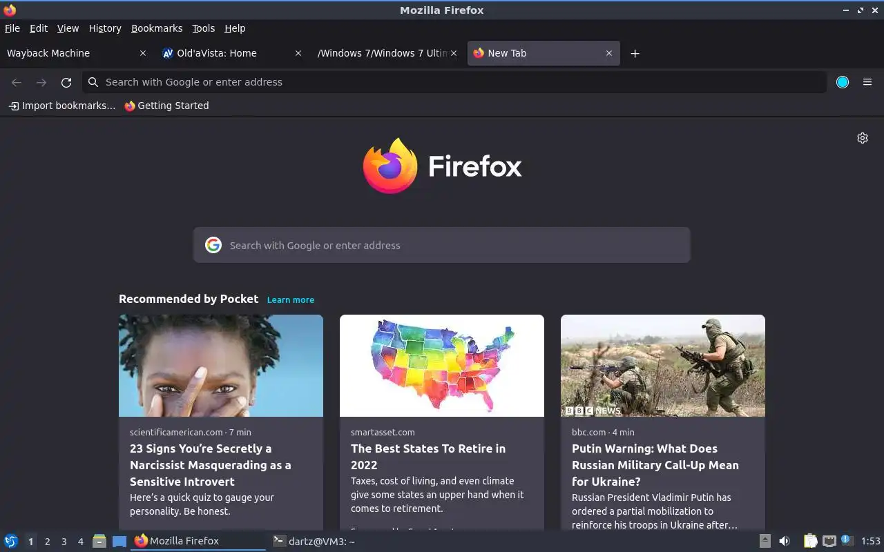Reload the current page
Screen dimensions: 884x552
(66, 82)
